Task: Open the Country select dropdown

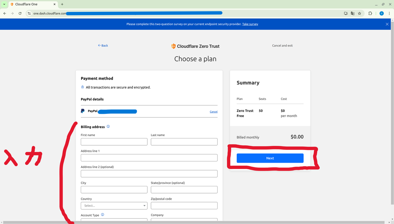Action: [114, 206]
